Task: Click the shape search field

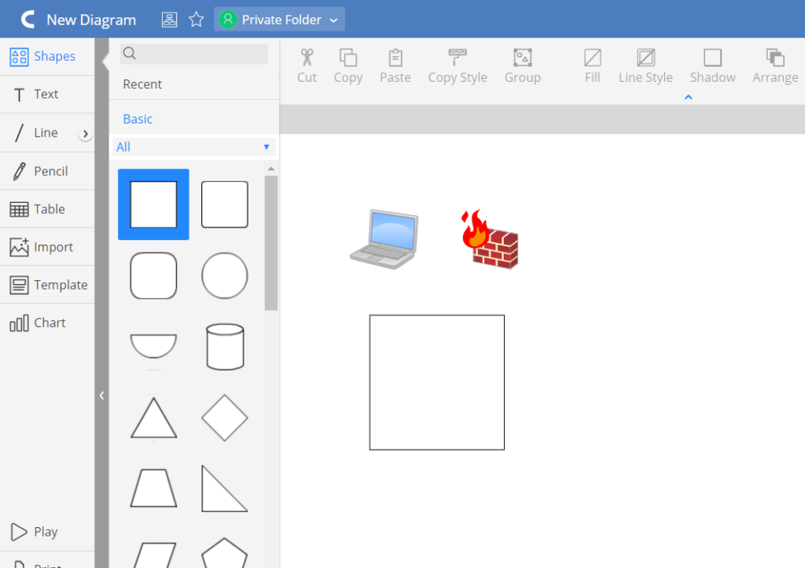Action: [x=194, y=53]
